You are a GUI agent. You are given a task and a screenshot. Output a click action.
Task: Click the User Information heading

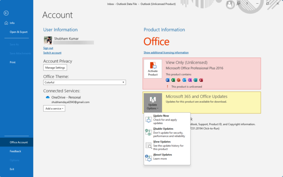[x=60, y=30]
